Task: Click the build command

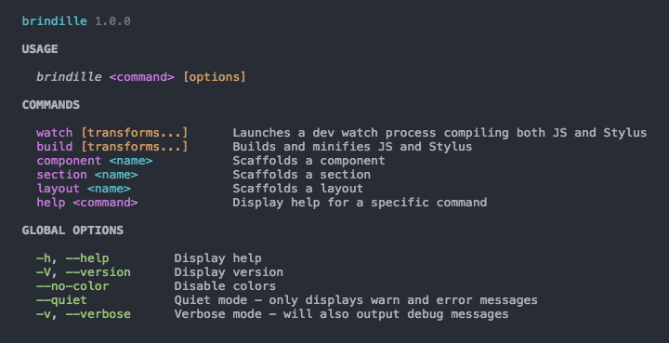Action: (55, 147)
